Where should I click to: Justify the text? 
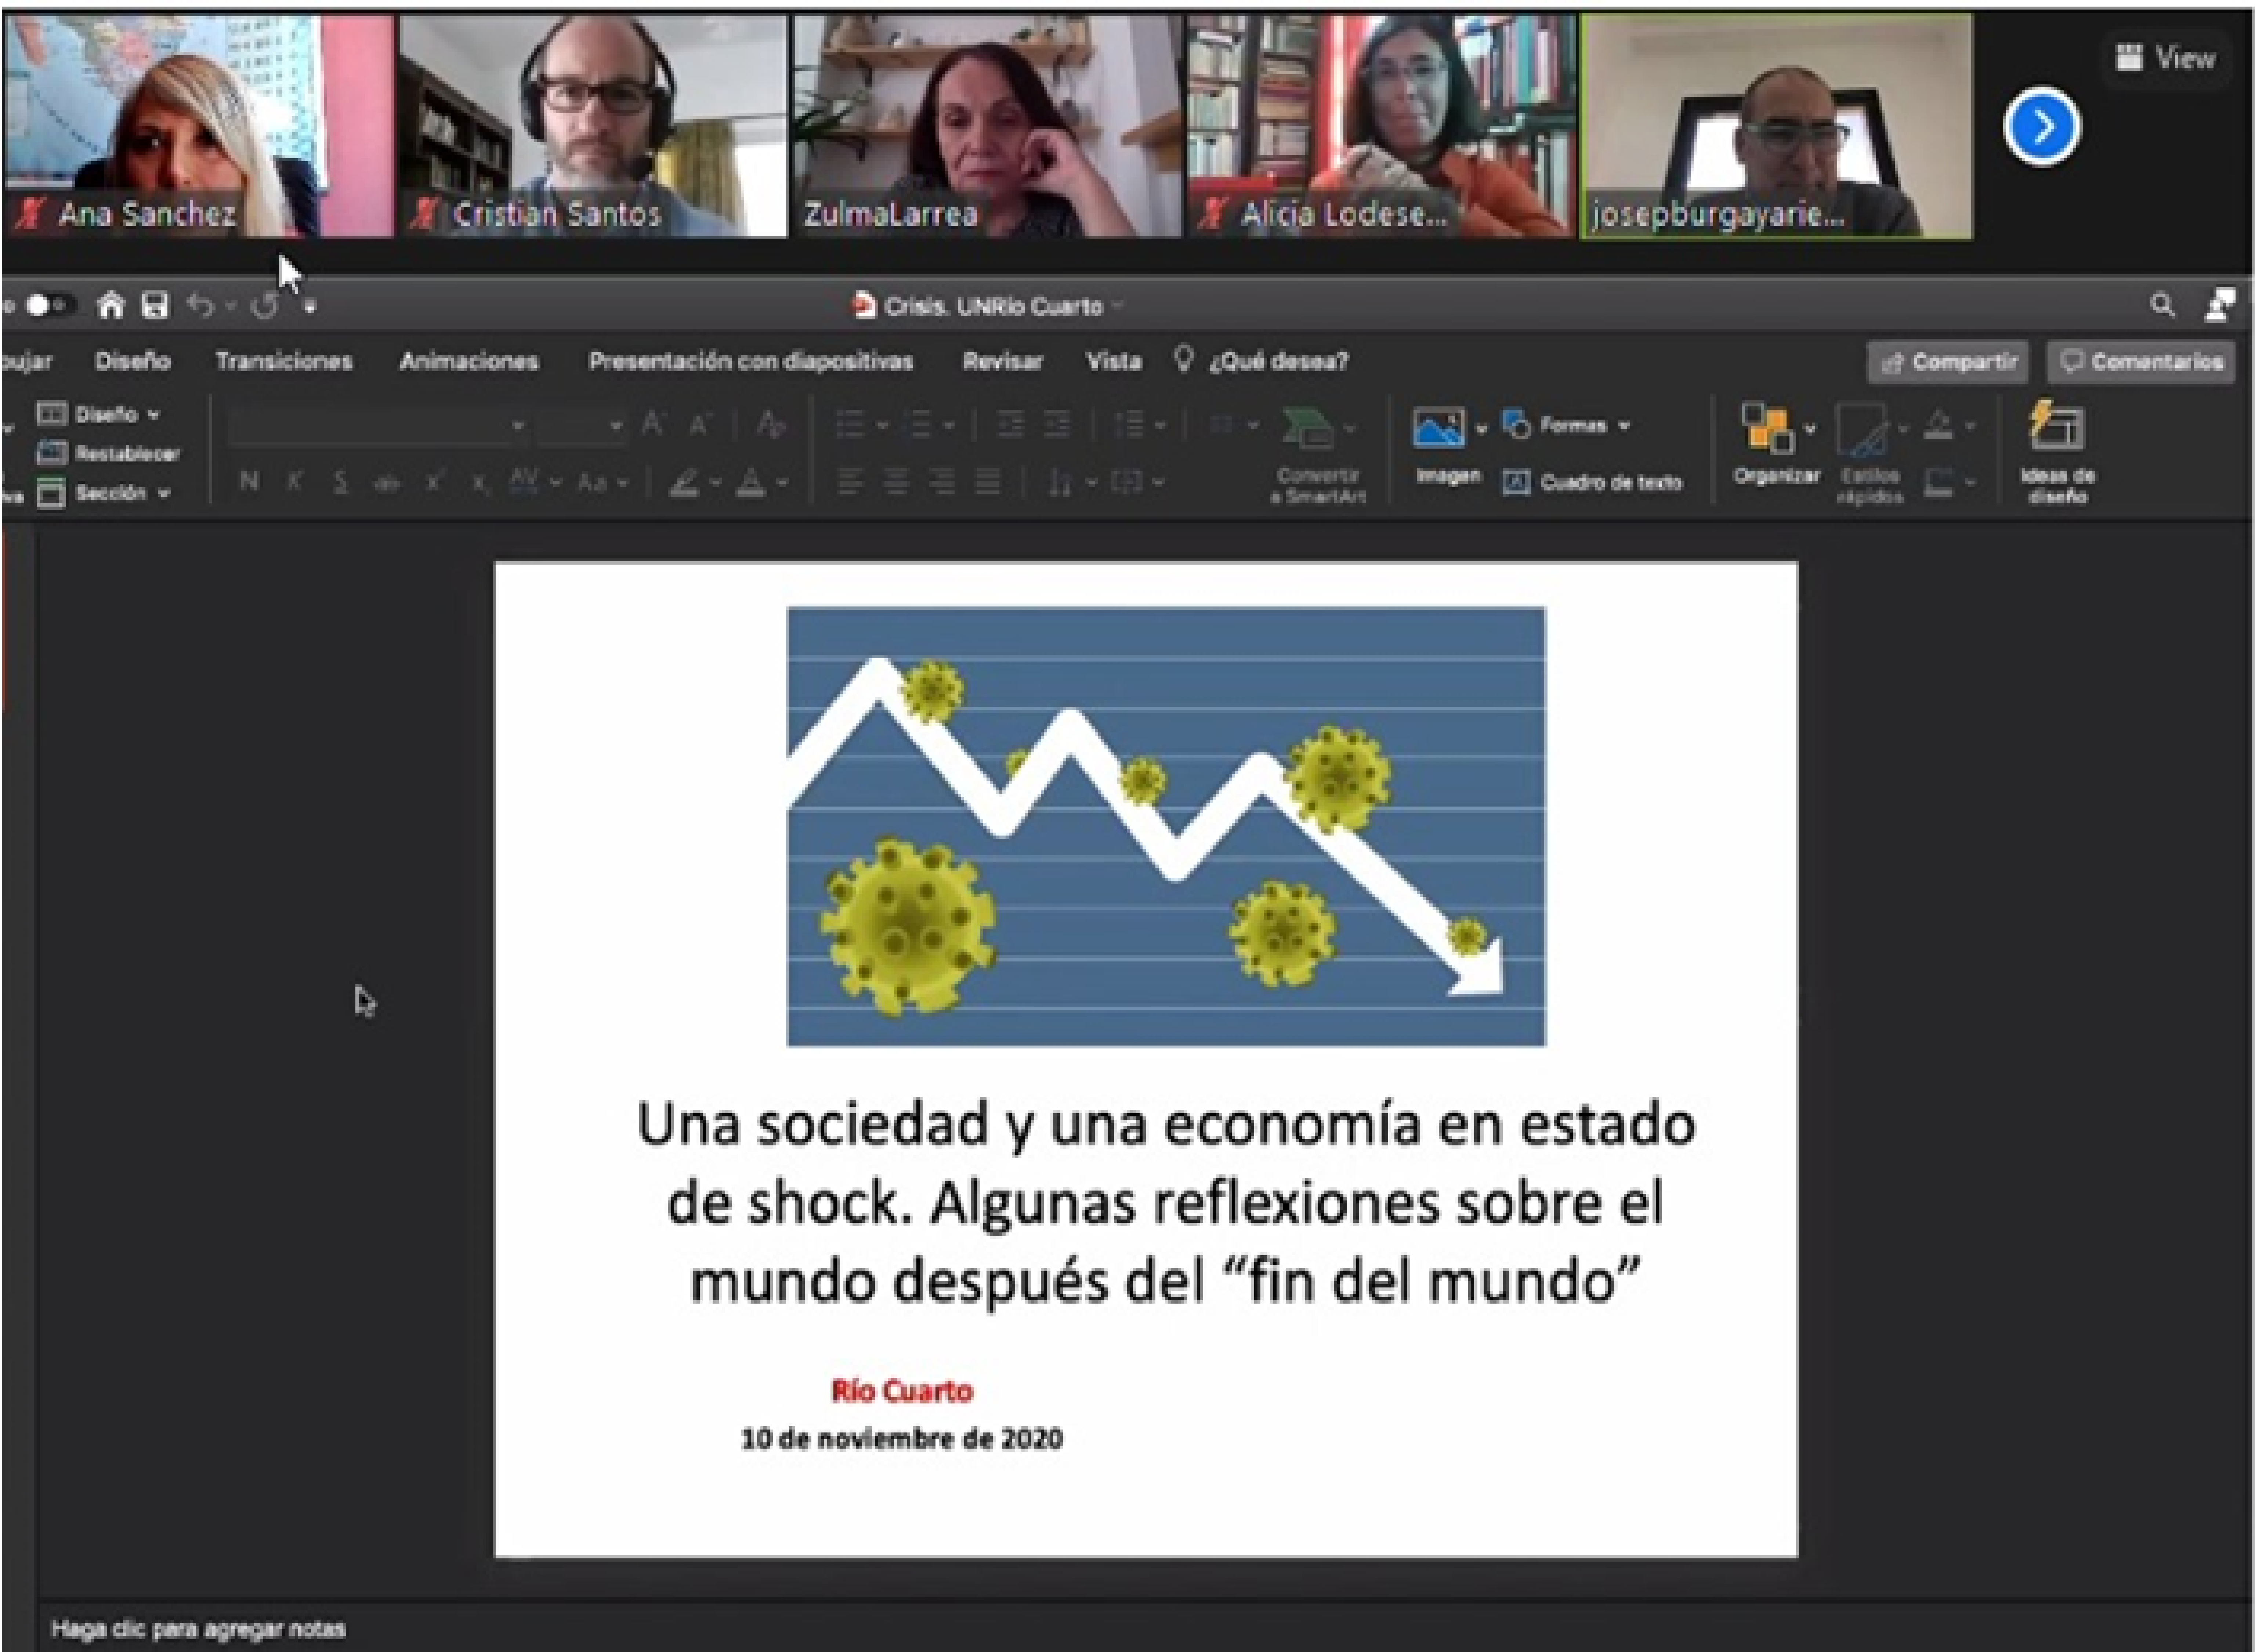pyautogui.click(x=988, y=482)
